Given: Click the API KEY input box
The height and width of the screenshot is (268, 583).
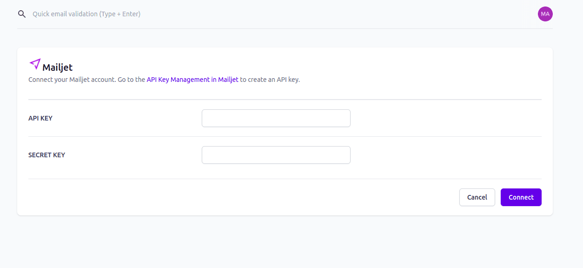Looking at the screenshot, I should click(276, 118).
